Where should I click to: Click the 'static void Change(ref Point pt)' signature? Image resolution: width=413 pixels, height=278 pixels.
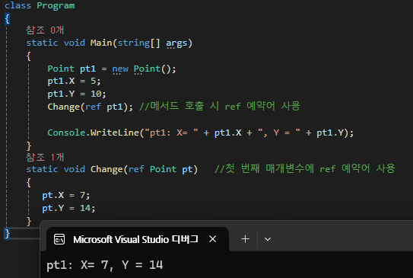pyautogui.click(x=112, y=169)
